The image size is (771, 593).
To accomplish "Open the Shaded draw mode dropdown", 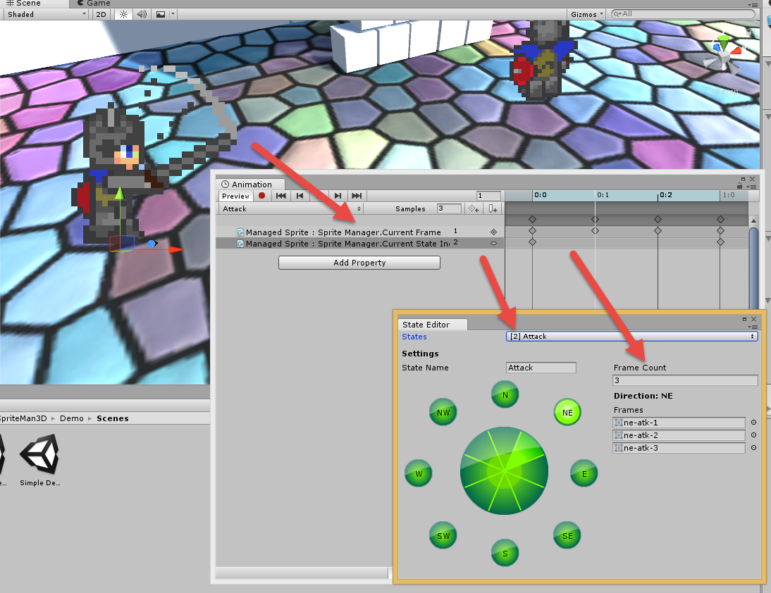I will click(45, 14).
